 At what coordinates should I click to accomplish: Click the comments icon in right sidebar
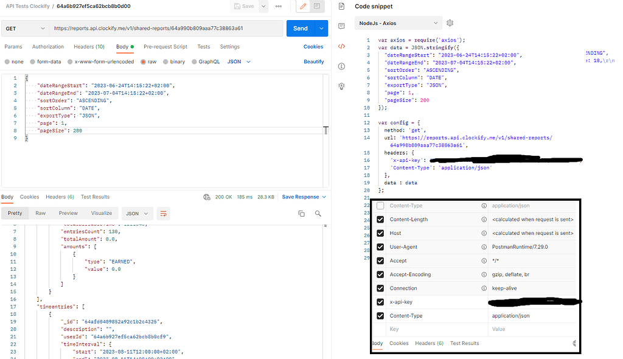[x=341, y=26]
